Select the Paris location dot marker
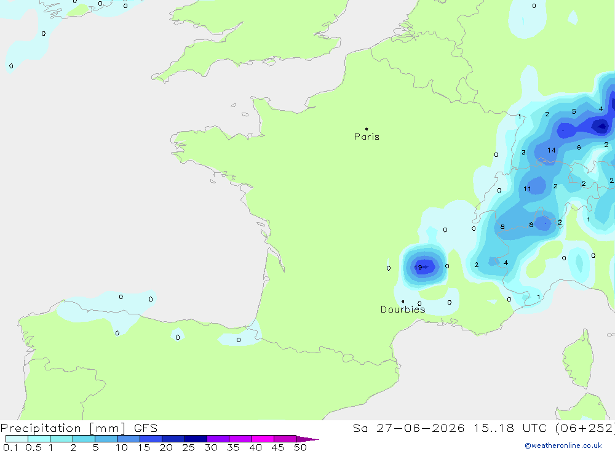This screenshot has width=615, height=451. (367, 129)
